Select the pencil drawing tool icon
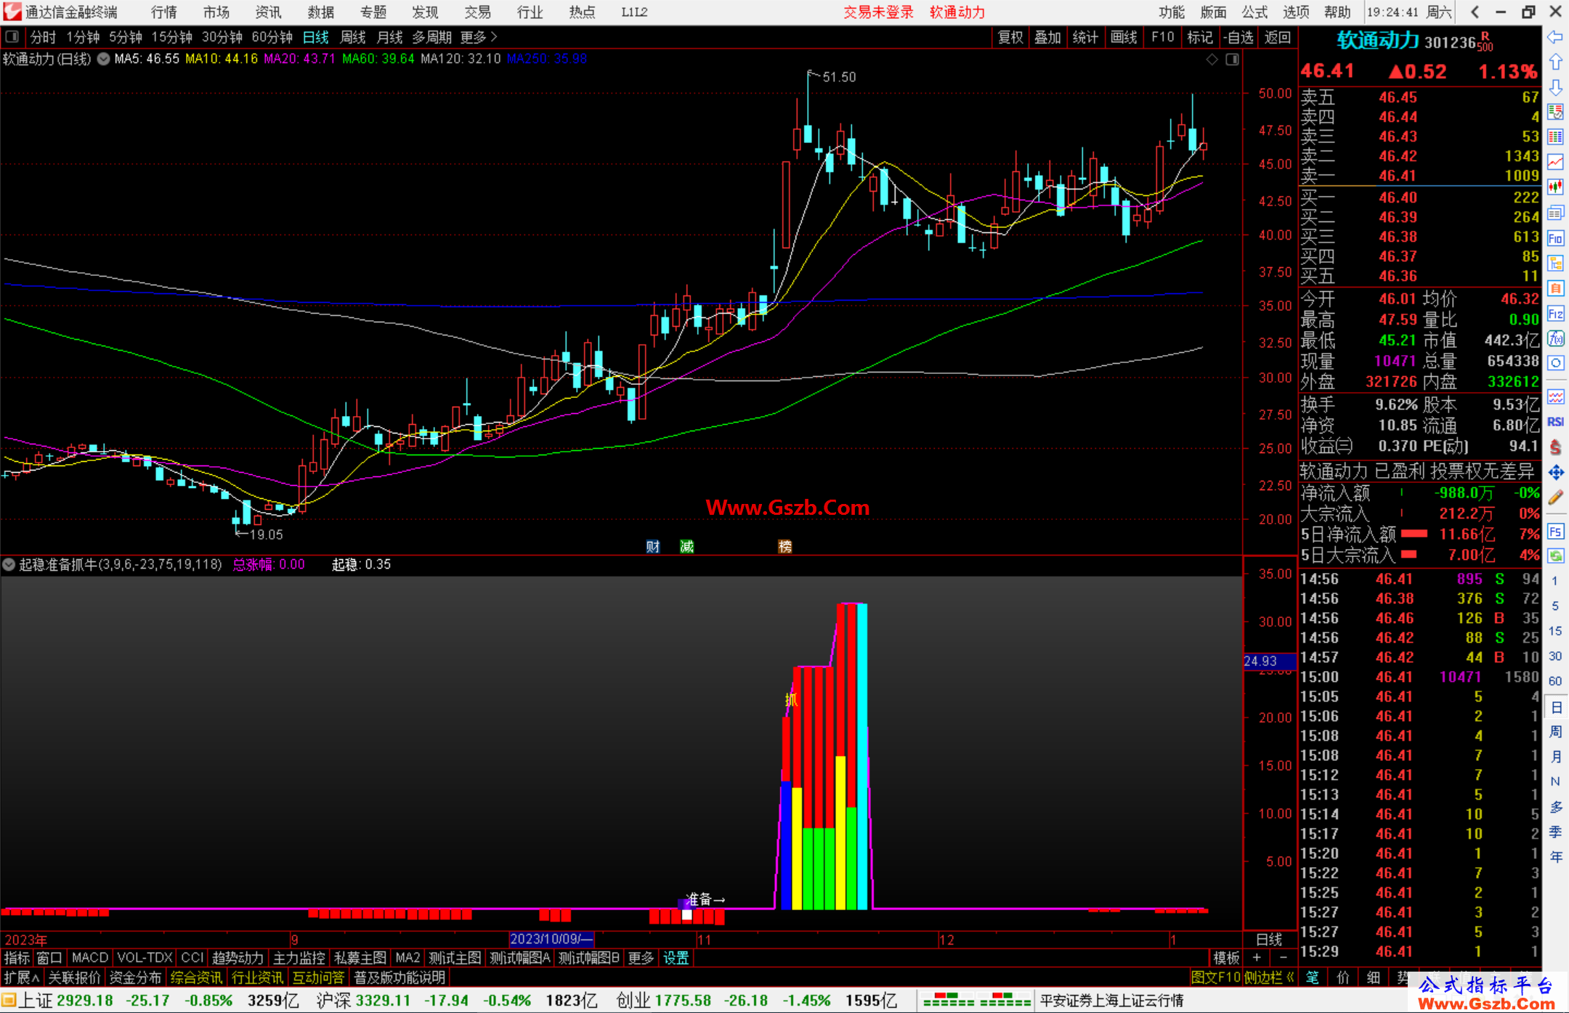This screenshot has width=1569, height=1013. 1555,498
